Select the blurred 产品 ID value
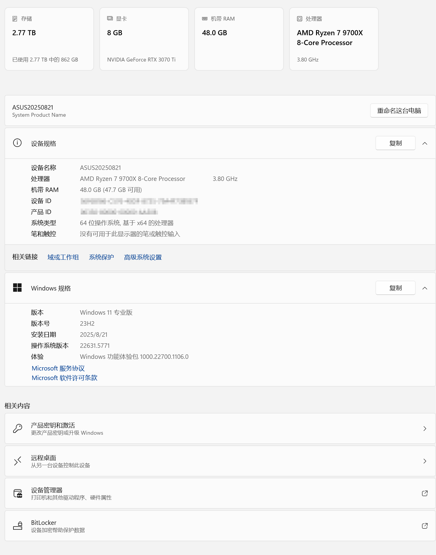Screen dimensions: 436x555 point(119,212)
